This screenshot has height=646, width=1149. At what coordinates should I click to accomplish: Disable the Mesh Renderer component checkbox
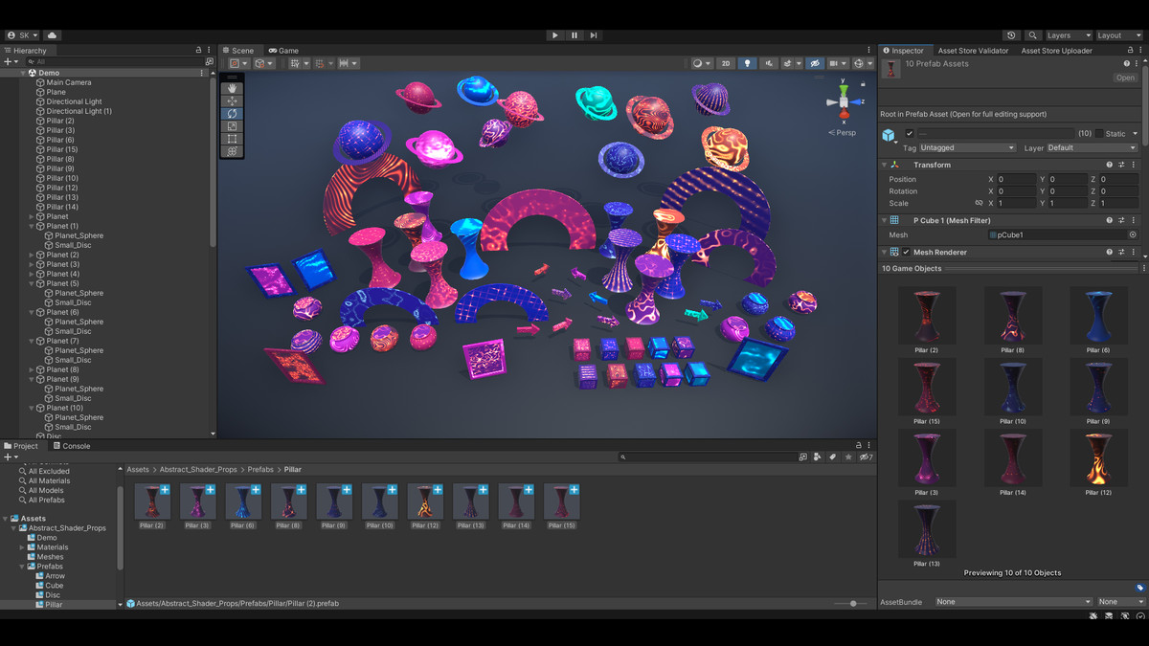[906, 252]
